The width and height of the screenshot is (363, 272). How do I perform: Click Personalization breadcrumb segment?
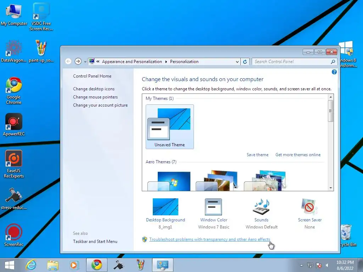(184, 62)
